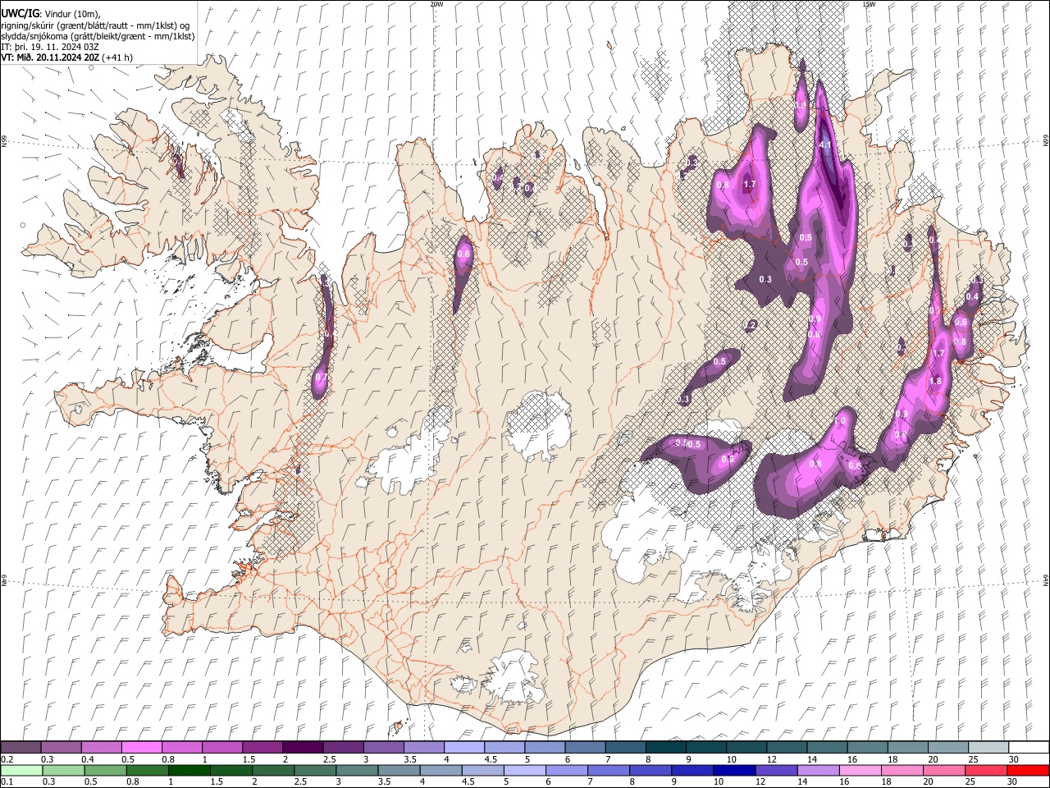Click the "(+41 h)" forecast offset text
This screenshot has height=788, width=1050.
[118, 57]
